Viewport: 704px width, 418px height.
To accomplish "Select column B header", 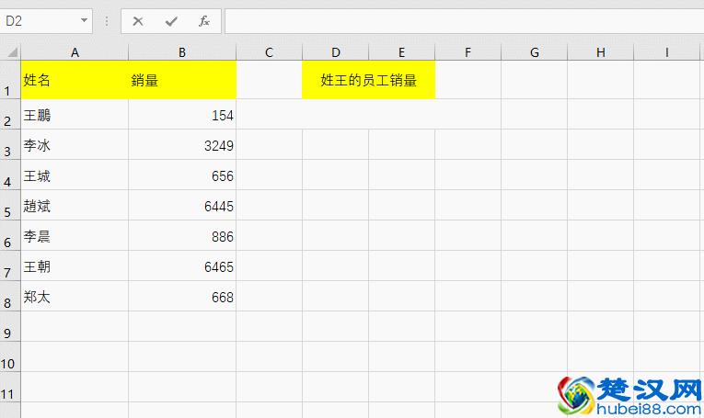I will click(182, 52).
